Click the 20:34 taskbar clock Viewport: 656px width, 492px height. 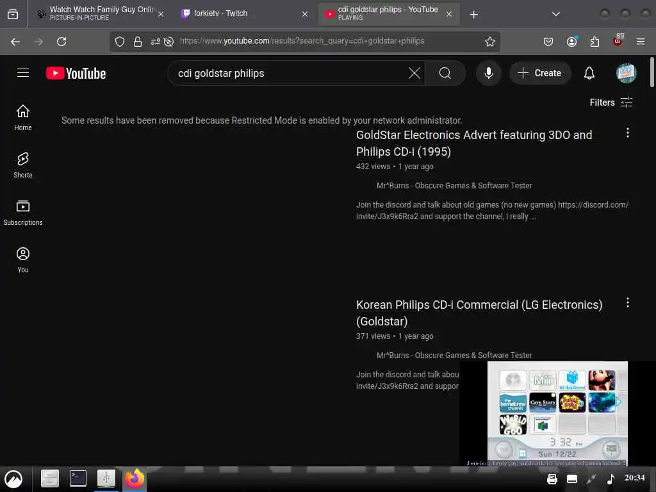[635, 478]
